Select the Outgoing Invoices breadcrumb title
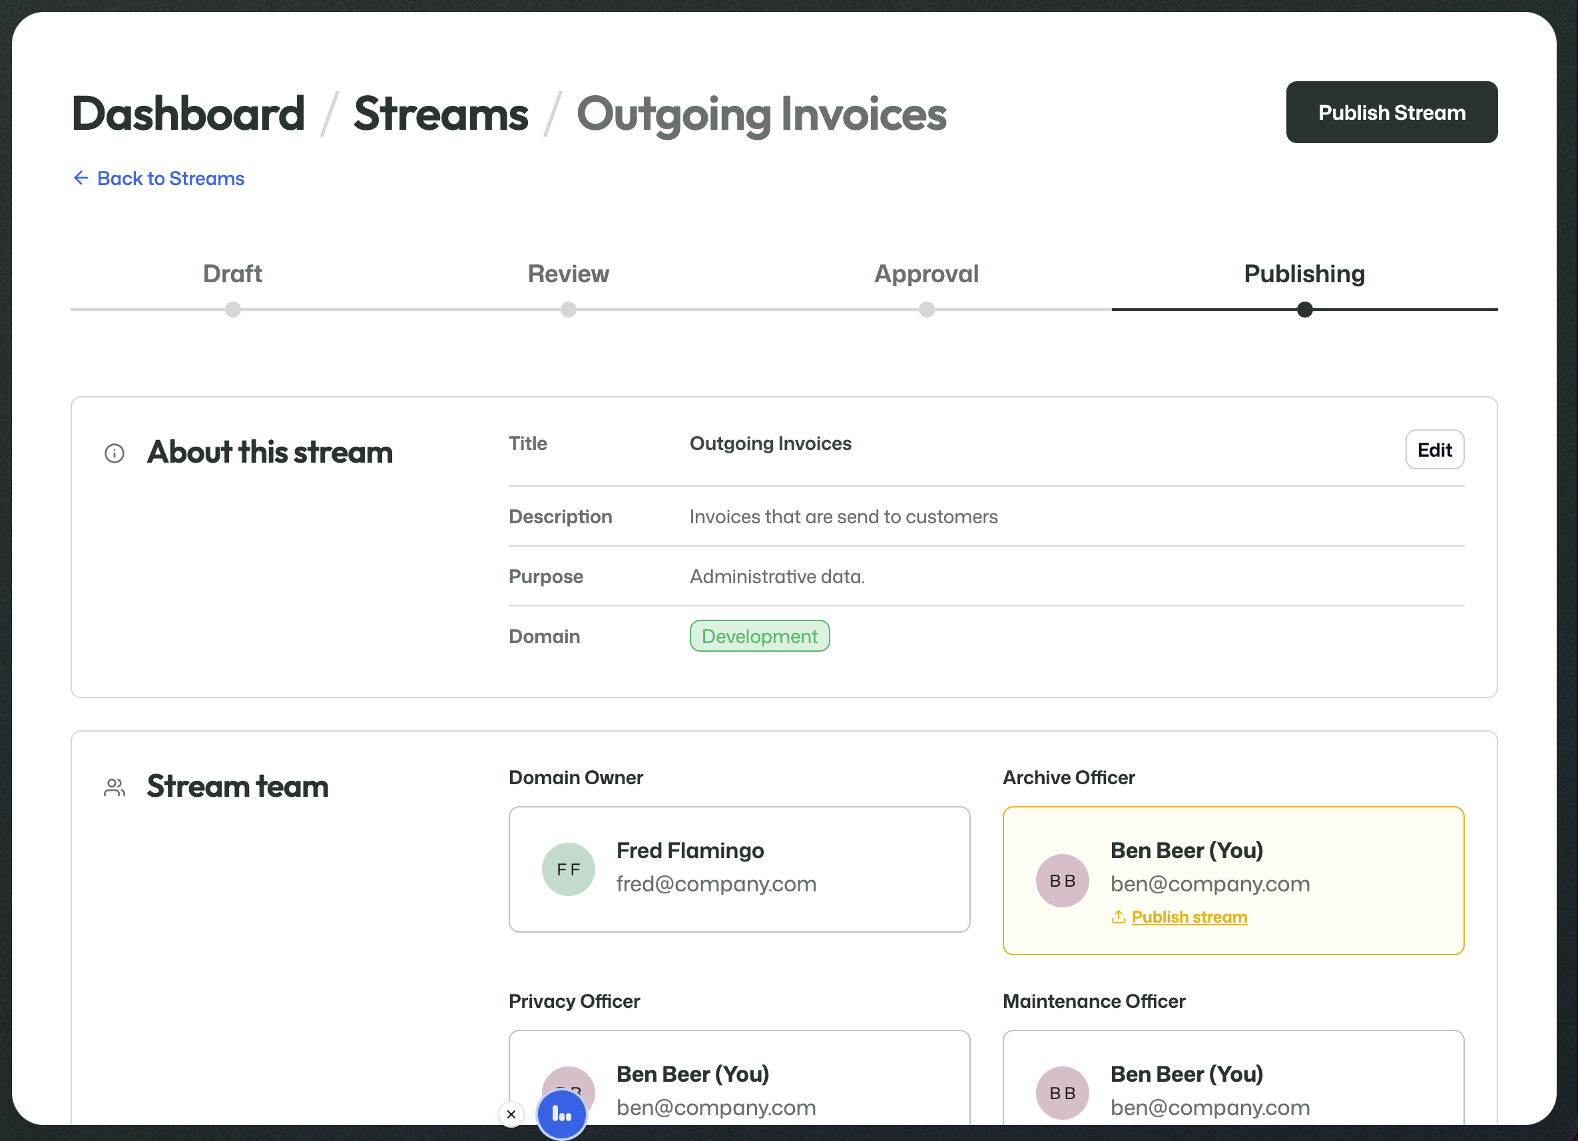Viewport: 1578px width, 1141px height. point(761,114)
